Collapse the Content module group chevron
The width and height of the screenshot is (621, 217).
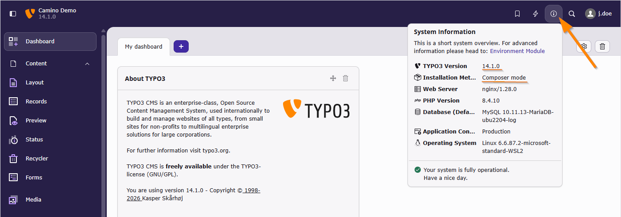click(x=87, y=64)
